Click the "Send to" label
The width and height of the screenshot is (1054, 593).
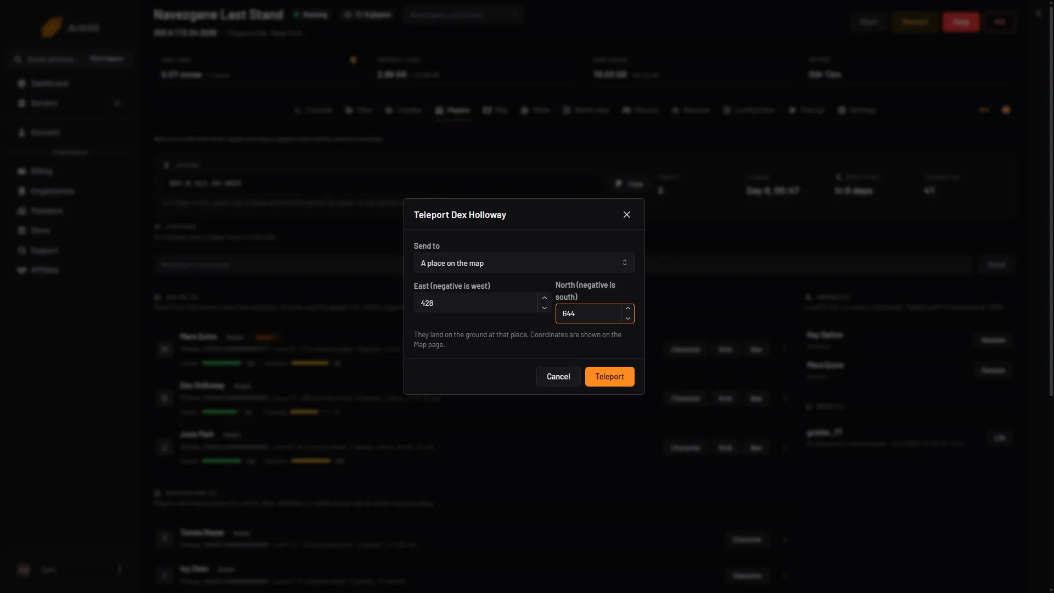(x=427, y=246)
